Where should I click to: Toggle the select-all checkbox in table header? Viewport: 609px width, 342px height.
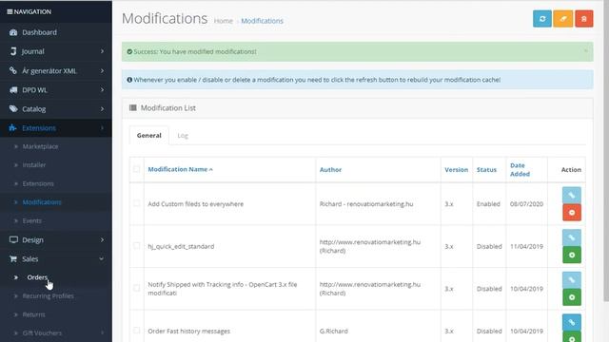pyautogui.click(x=136, y=169)
